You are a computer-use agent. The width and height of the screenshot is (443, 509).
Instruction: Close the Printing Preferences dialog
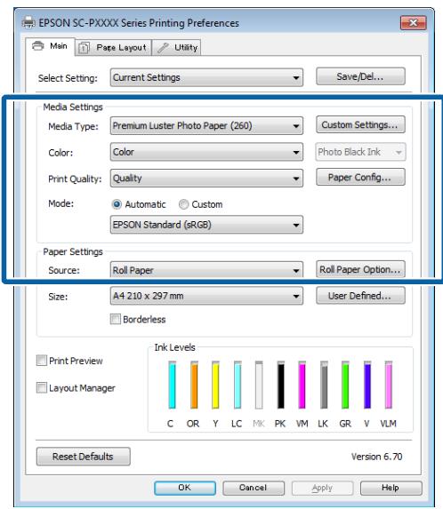[x=413, y=23]
